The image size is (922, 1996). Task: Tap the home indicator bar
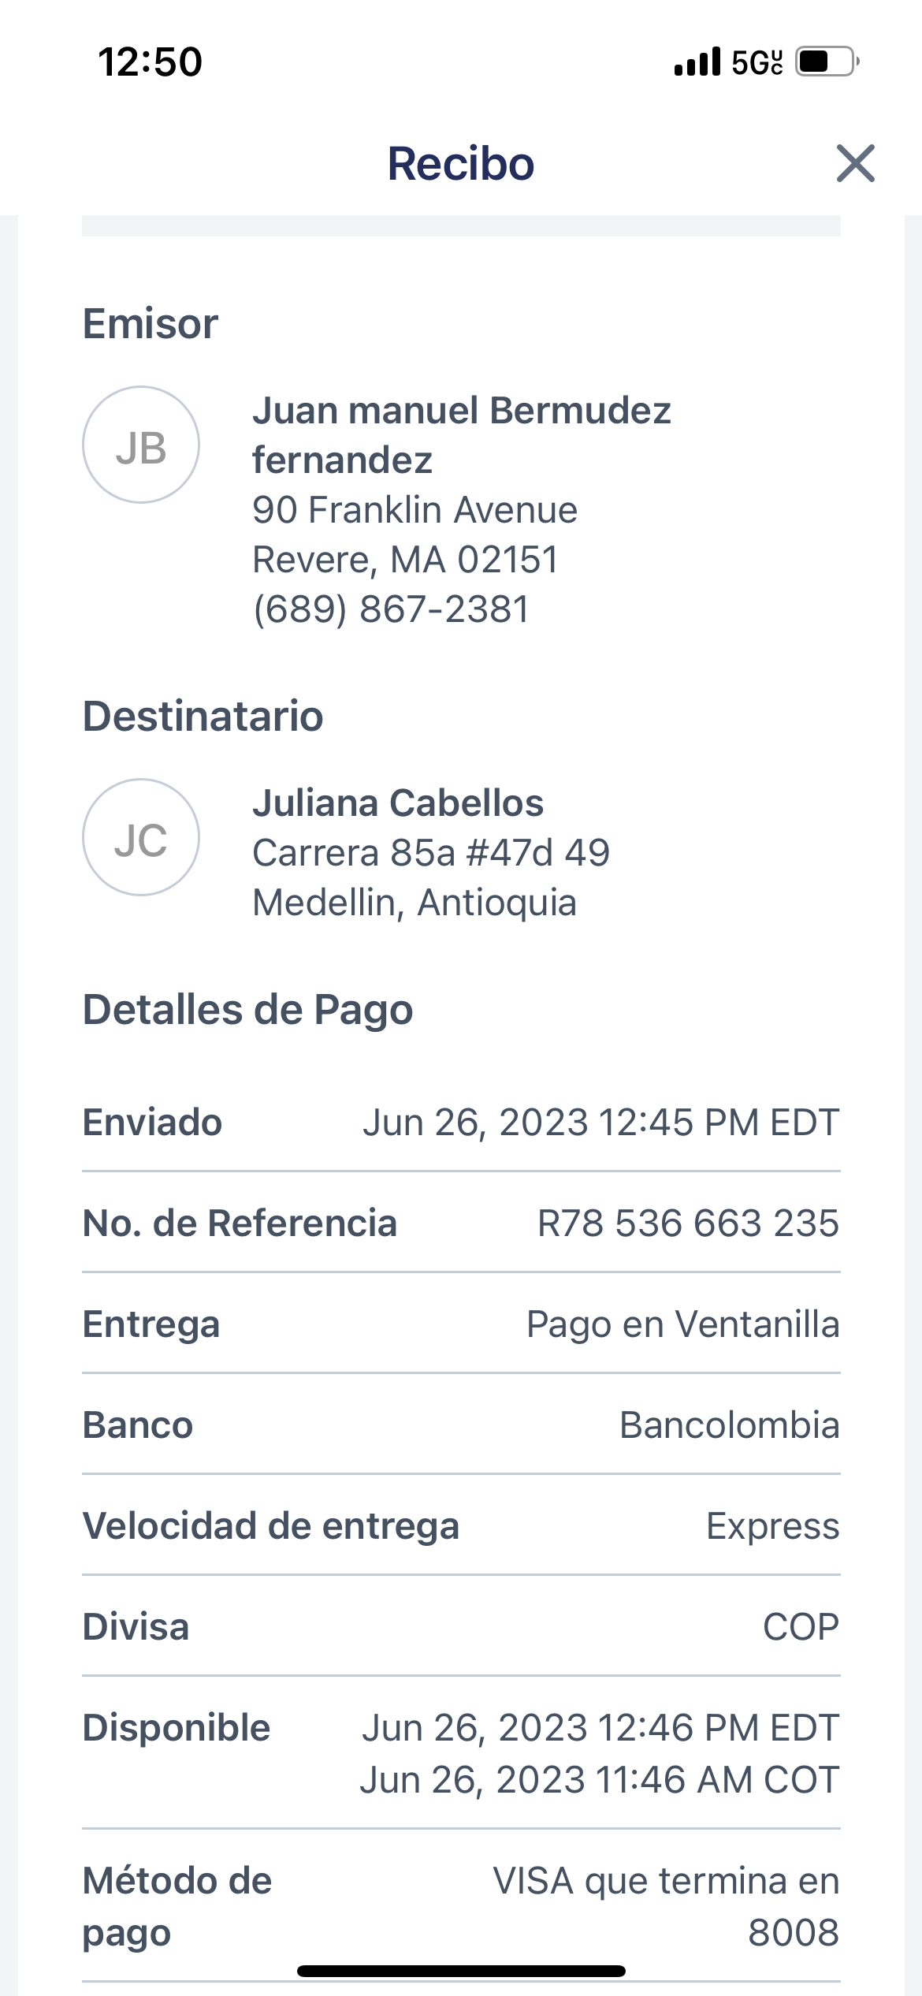click(x=461, y=1972)
